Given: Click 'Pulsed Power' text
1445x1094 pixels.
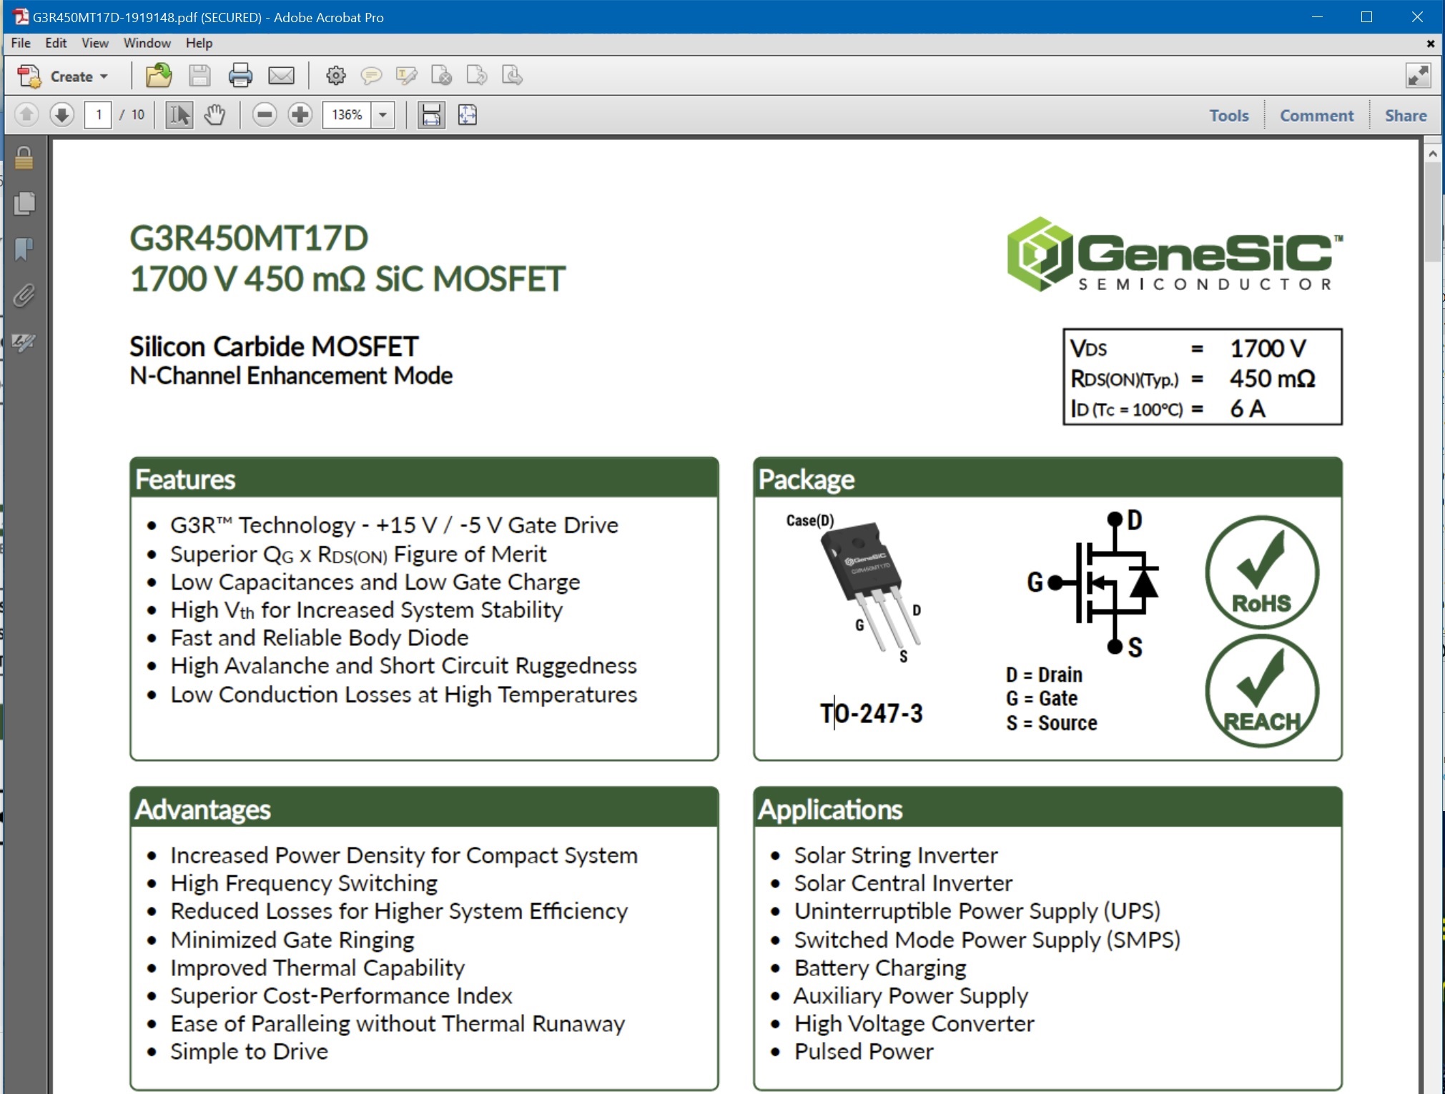Looking at the screenshot, I should click(864, 1052).
